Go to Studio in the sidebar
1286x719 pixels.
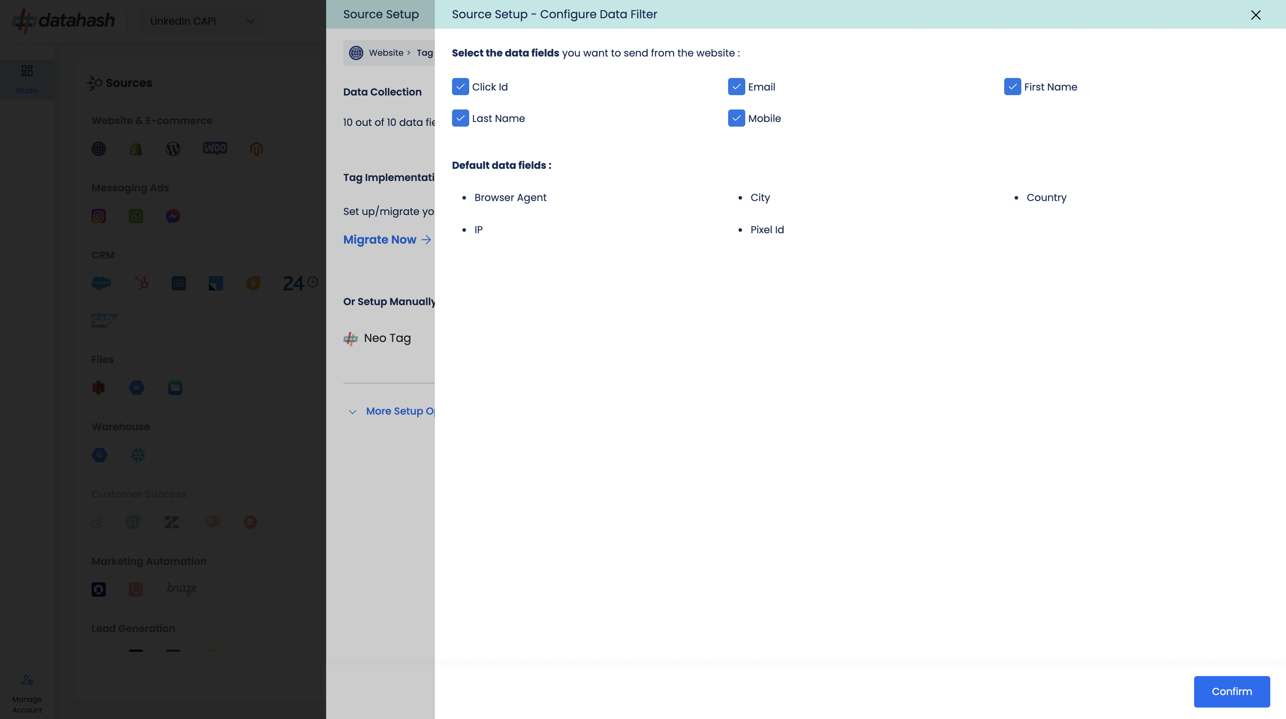tap(27, 79)
